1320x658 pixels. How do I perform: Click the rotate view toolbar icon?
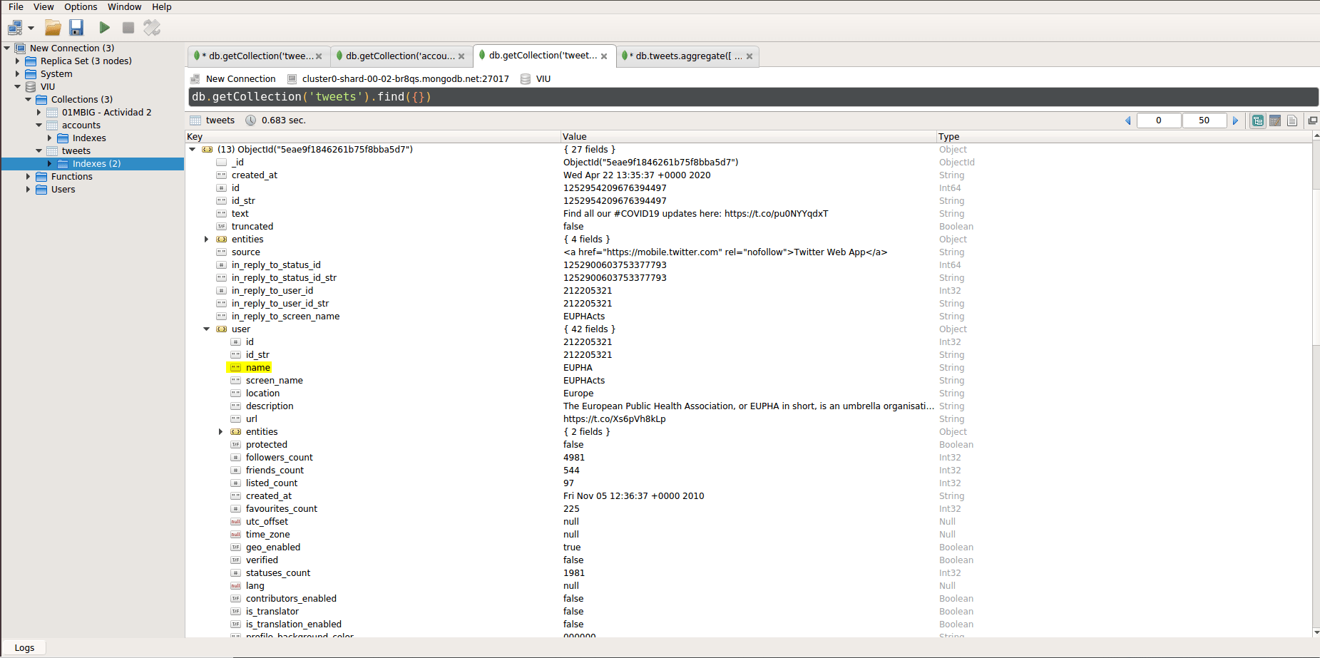pyautogui.click(x=152, y=28)
